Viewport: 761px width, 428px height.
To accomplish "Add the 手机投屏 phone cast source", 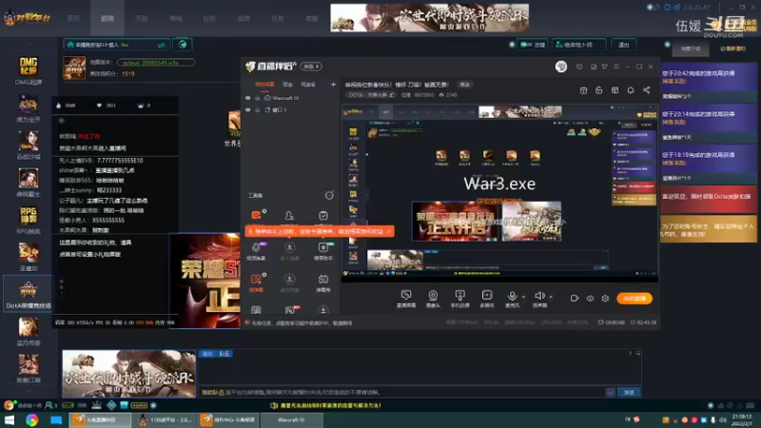I will (x=459, y=299).
